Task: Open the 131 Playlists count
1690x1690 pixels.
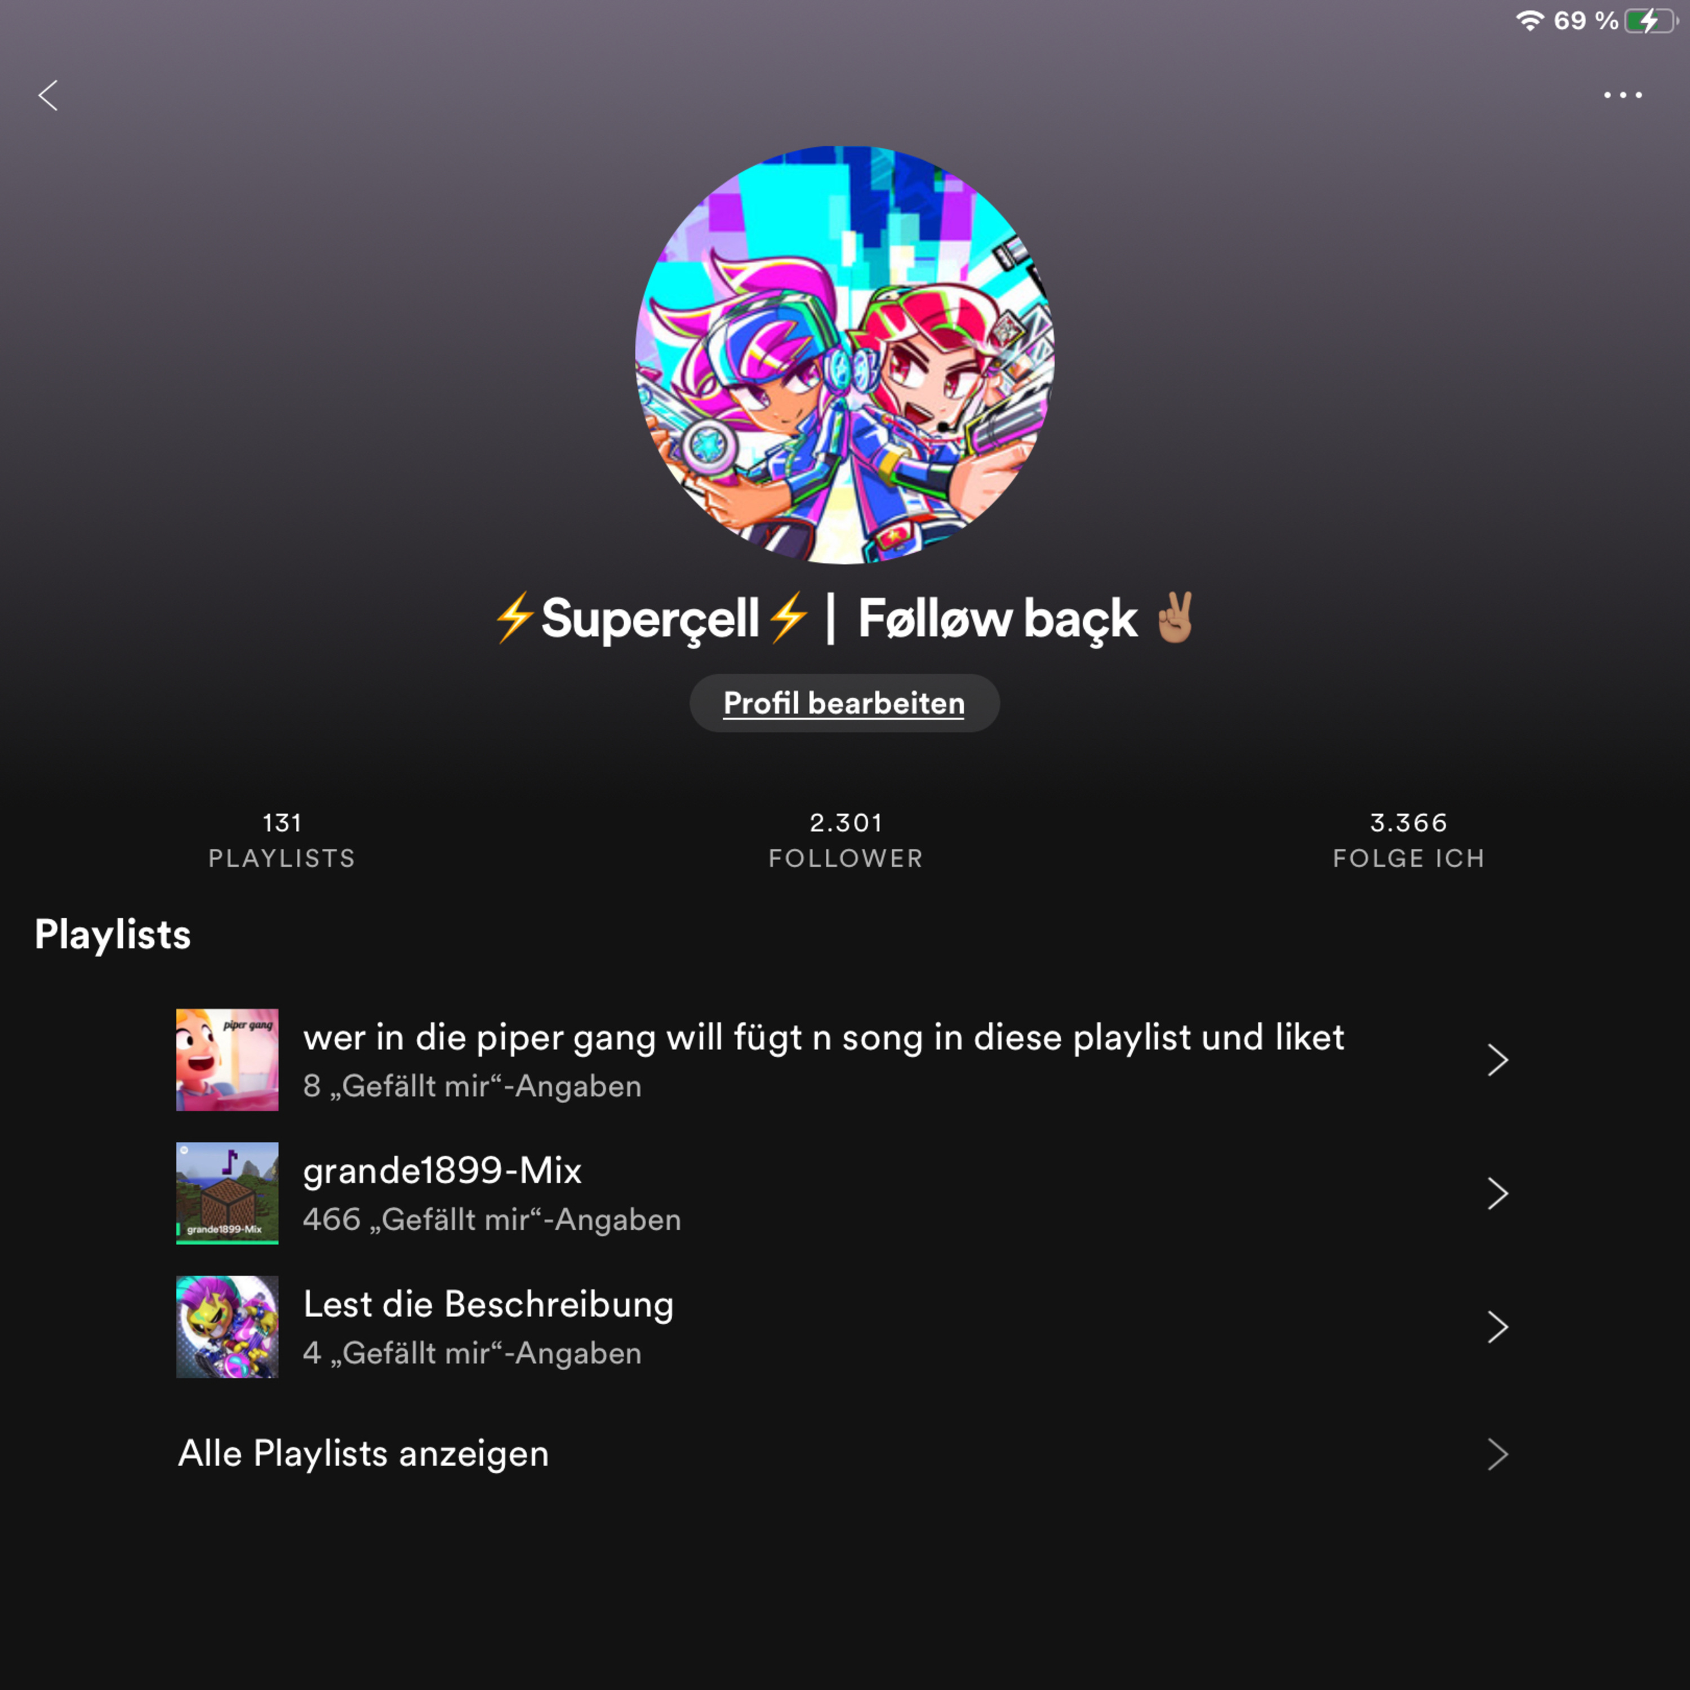Action: click(282, 840)
